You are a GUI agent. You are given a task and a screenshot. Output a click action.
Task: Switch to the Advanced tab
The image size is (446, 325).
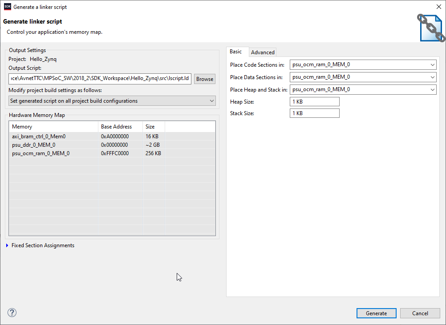(263, 52)
